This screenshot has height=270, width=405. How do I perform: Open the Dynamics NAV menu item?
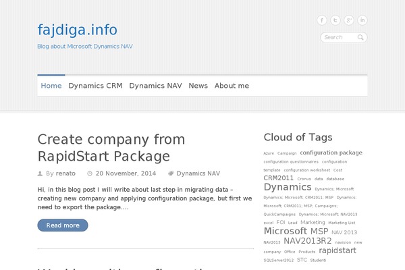155,86
